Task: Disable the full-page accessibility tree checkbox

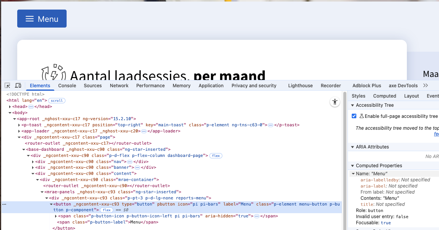Action: (354, 116)
